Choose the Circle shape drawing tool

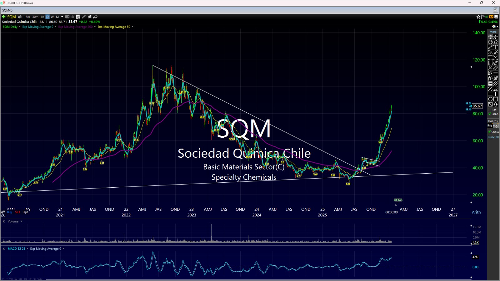490,99
